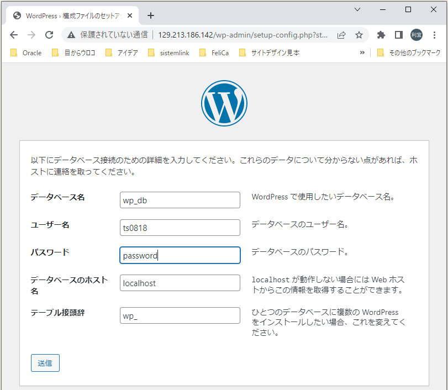Click the データベース名 field label
The width and height of the screenshot is (448, 390).
[57, 197]
